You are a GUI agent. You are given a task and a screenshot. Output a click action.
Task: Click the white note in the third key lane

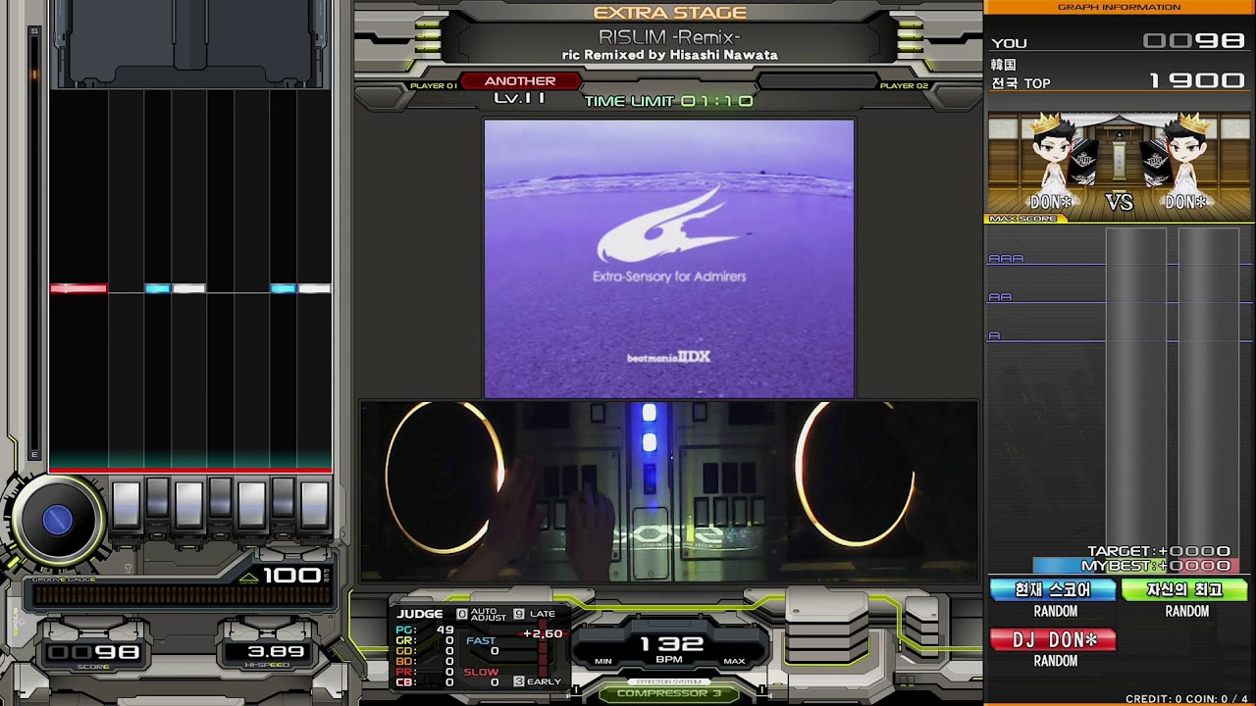coord(189,288)
